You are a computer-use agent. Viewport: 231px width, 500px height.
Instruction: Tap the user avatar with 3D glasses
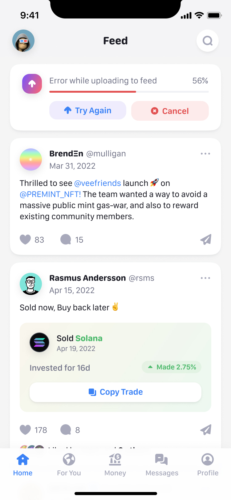point(23,41)
